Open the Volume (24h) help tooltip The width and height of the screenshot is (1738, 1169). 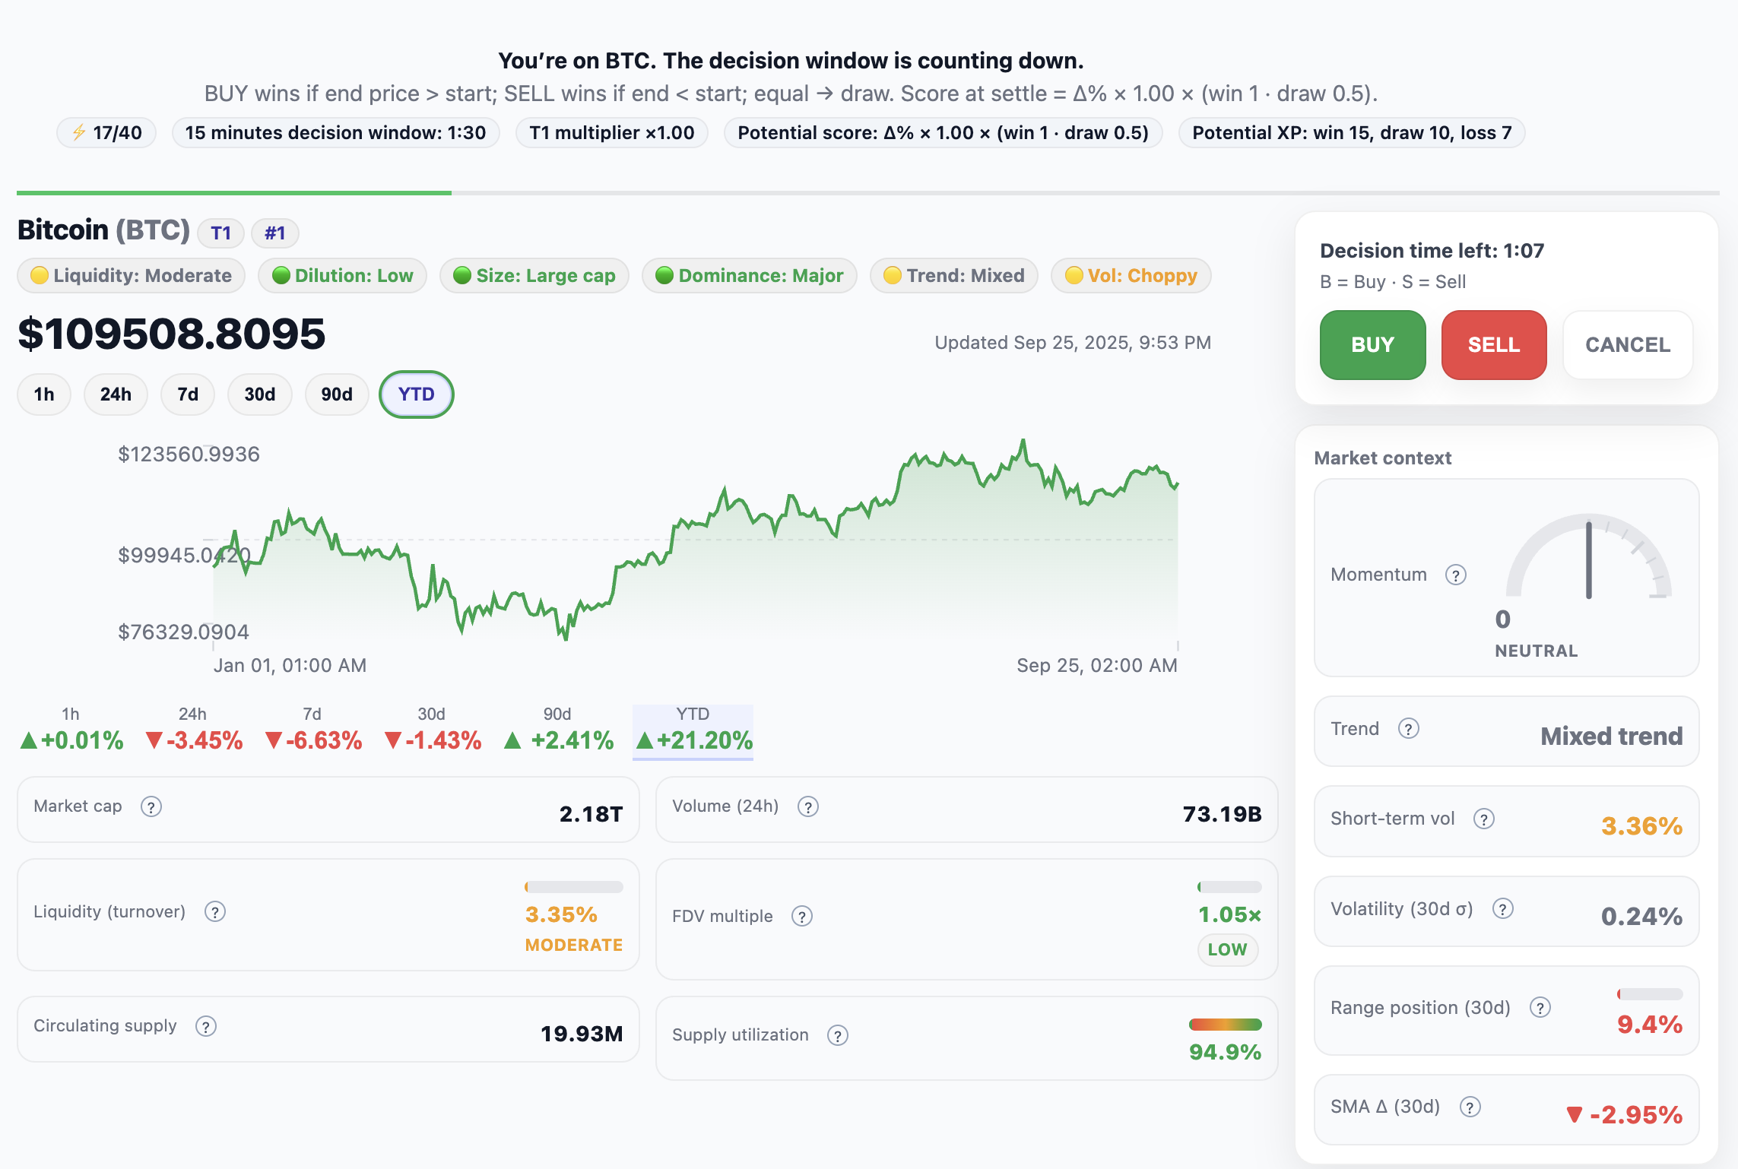[x=808, y=807]
